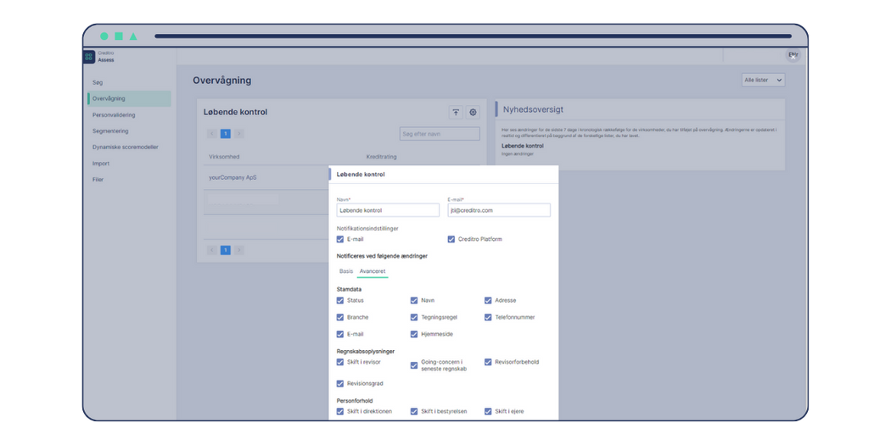This screenshot has height=445, width=891.
Task: Toggle the Branche checkbox
Action: (x=340, y=317)
